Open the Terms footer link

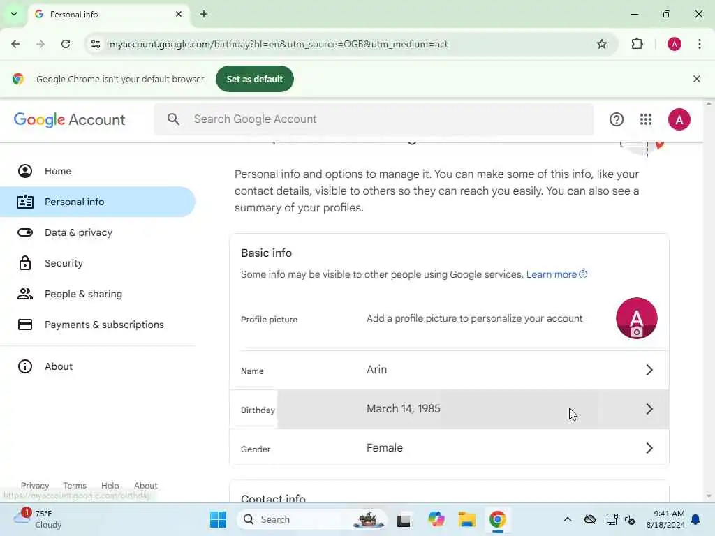pos(75,486)
